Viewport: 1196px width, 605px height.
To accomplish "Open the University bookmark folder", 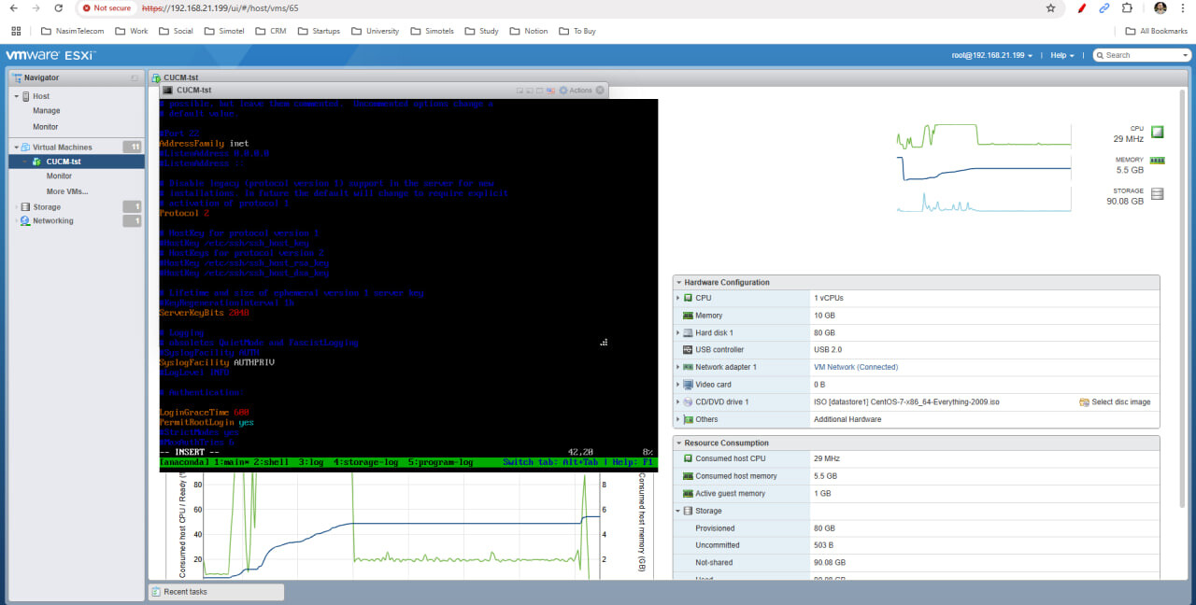I will tap(374, 31).
